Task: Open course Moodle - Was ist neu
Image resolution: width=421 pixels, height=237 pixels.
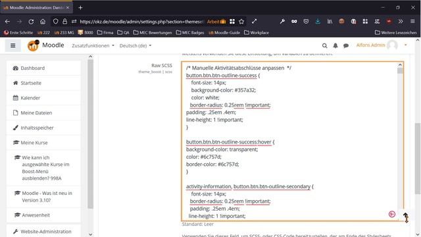Action: click(43, 197)
